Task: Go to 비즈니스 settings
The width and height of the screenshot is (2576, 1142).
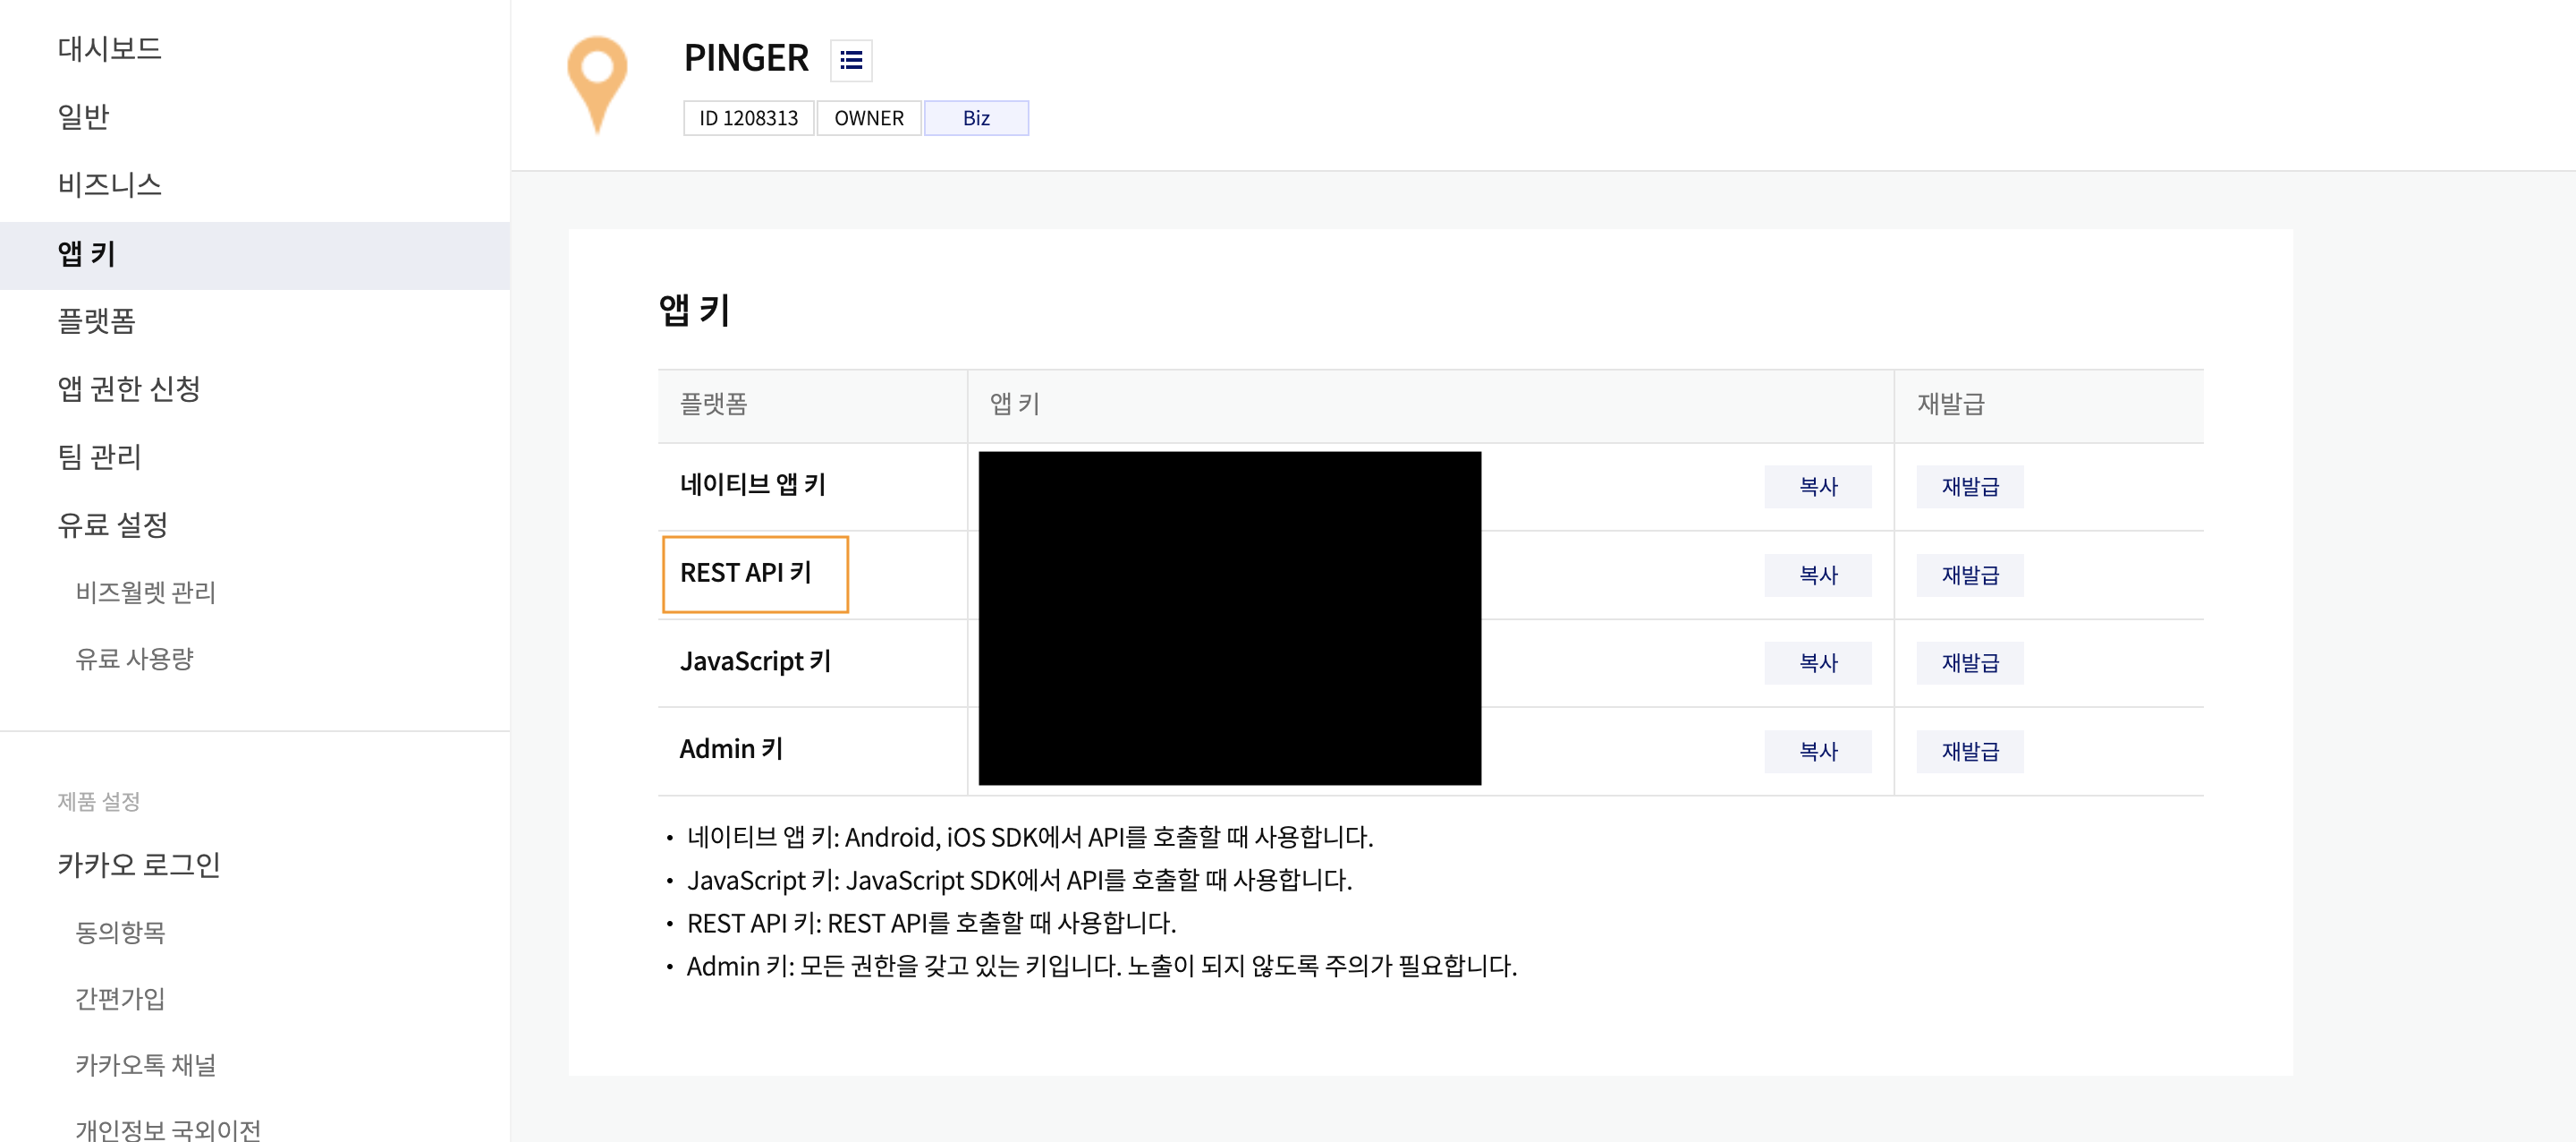Action: tap(109, 184)
